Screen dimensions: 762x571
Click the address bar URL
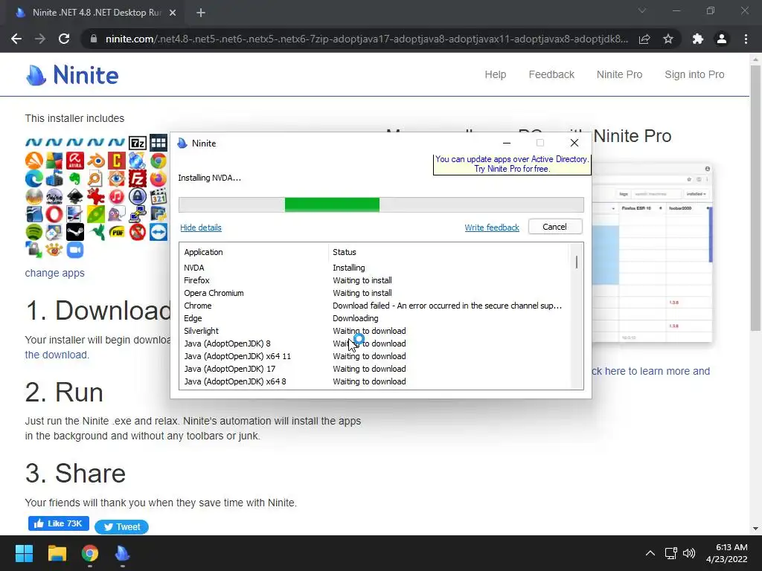tap(366, 39)
